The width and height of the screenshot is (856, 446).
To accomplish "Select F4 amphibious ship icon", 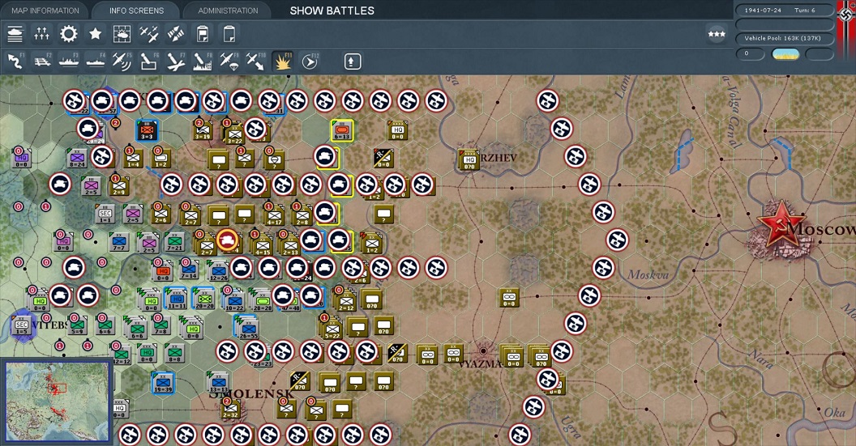I will click(x=96, y=62).
